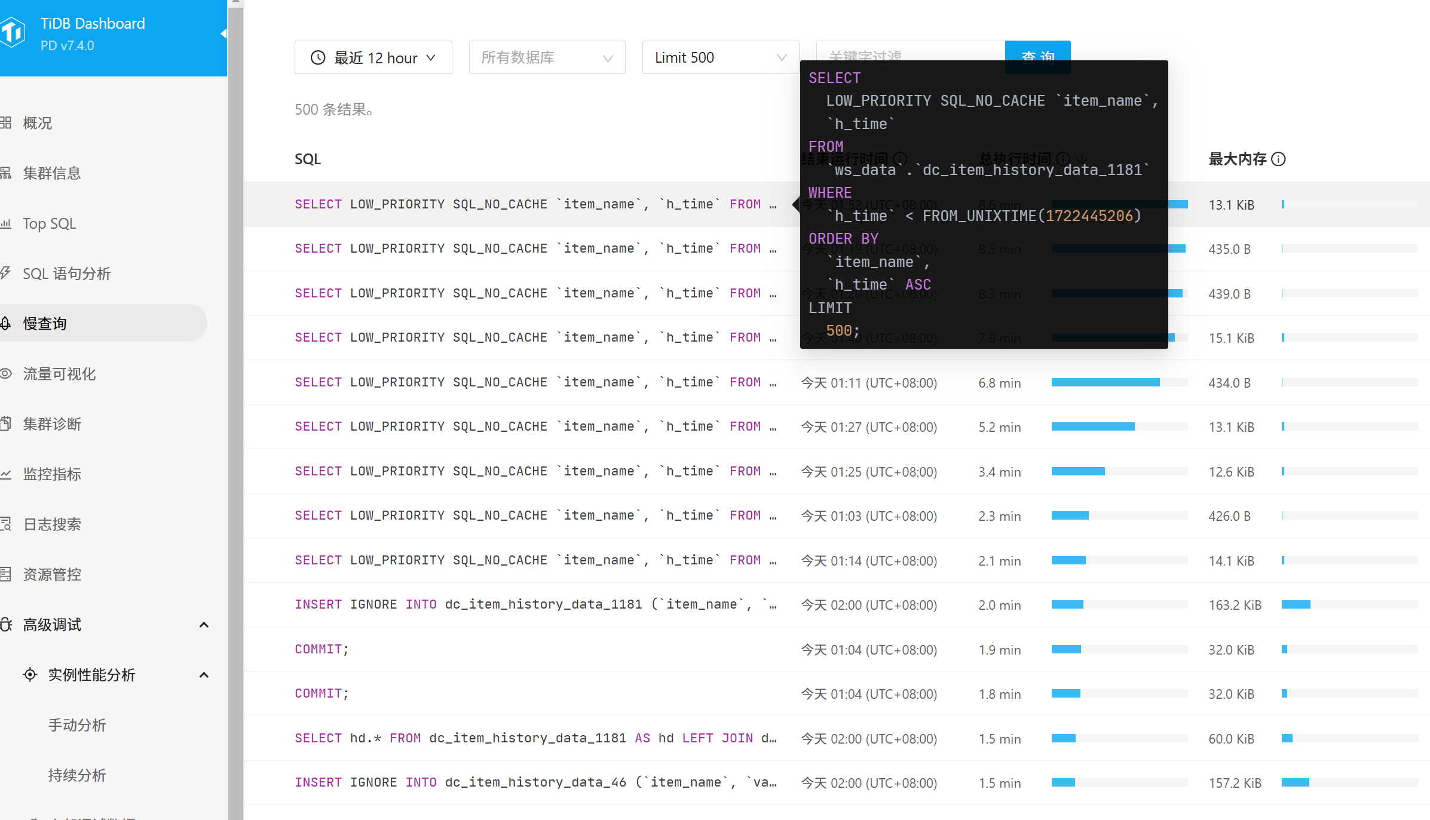Open the 手动分析 submenu item
Viewport: 1430px width, 820px height.
pyautogui.click(x=76, y=725)
